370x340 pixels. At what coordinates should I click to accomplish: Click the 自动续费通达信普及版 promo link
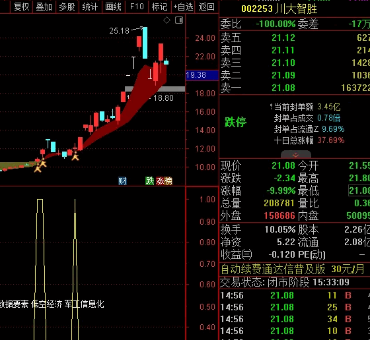click(273, 269)
